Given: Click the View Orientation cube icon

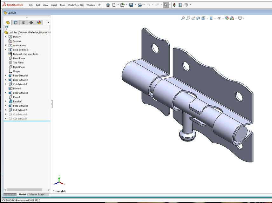Looking at the screenshot, I should coord(203,18).
